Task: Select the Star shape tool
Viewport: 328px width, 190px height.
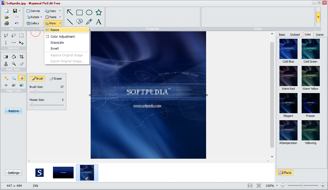Action: (x=99, y=12)
